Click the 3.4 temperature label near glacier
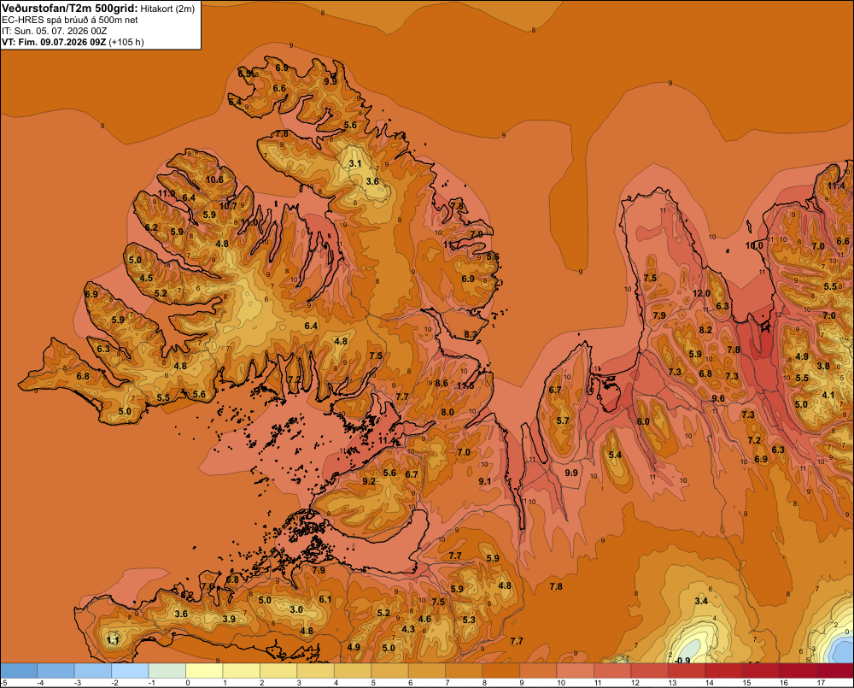 [x=701, y=601]
